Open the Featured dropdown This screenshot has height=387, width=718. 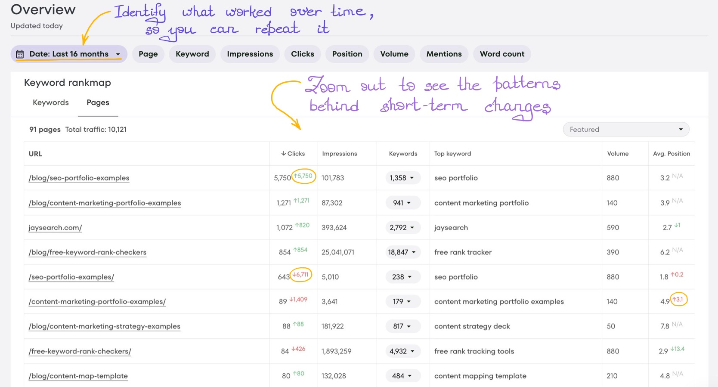(626, 130)
